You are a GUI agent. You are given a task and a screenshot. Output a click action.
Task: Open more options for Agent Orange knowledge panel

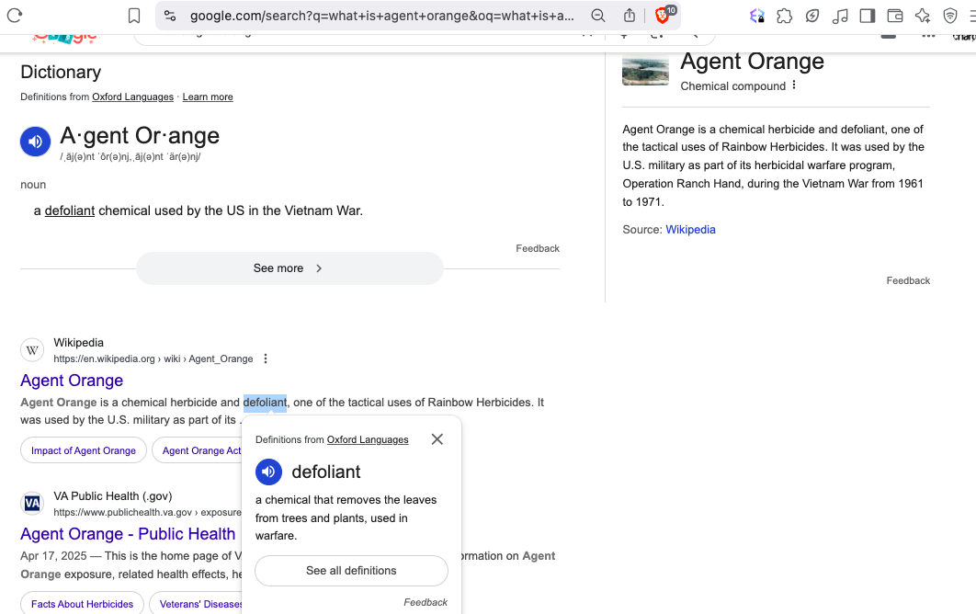(x=794, y=85)
